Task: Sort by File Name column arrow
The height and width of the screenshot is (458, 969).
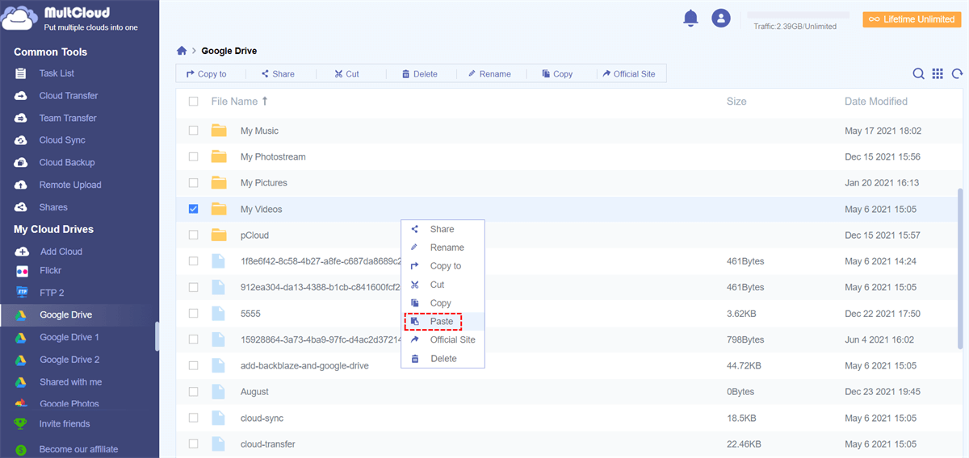Action: tap(265, 102)
